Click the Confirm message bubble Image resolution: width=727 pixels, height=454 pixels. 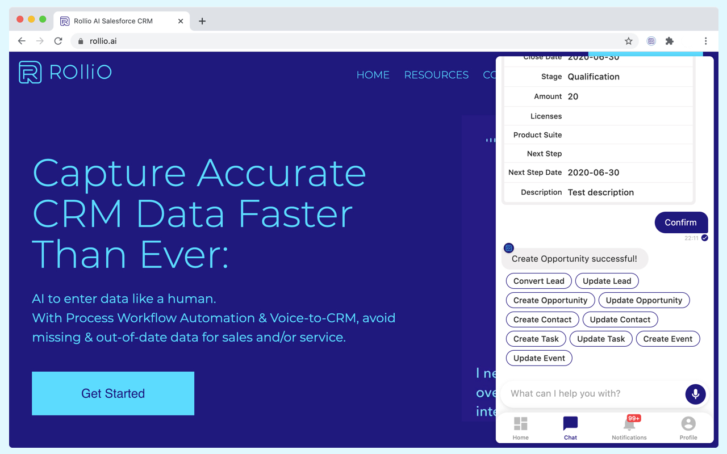(681, 222)
